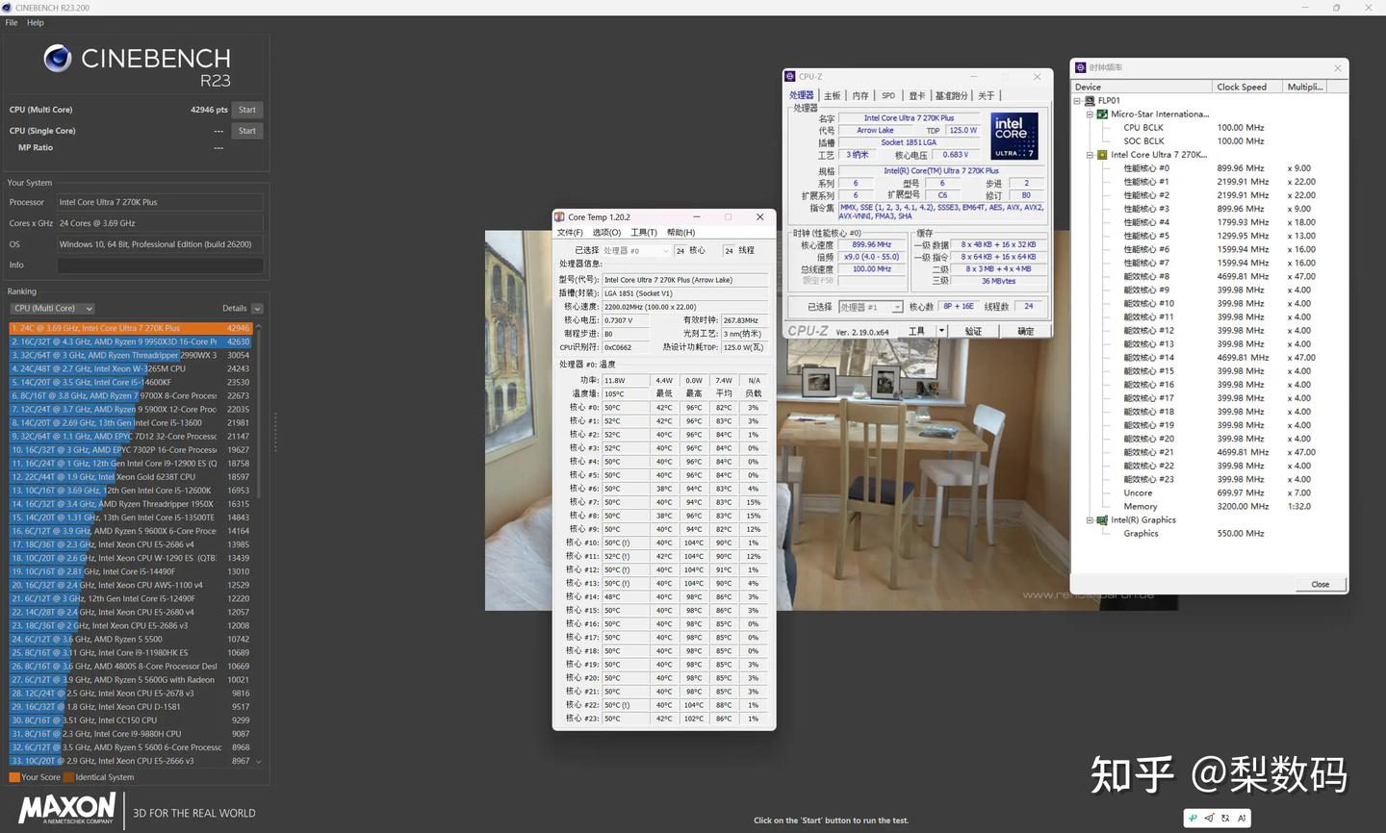This screenshot has width=1386, height=833.
Task: Click the AI icon in the floating toolbar
Action: 1242,818
